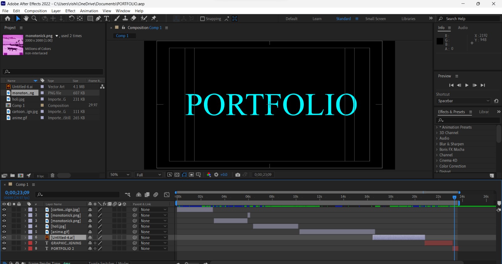Select the Pan Behind anchor point tool
Viewport: 502px width, 264px height.
pyautogui.click(x=80, y=19)
